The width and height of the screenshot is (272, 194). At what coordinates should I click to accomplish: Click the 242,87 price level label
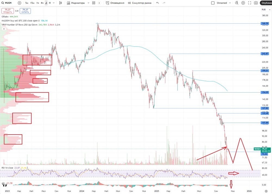pyautogui.click(x=265, y=54)
